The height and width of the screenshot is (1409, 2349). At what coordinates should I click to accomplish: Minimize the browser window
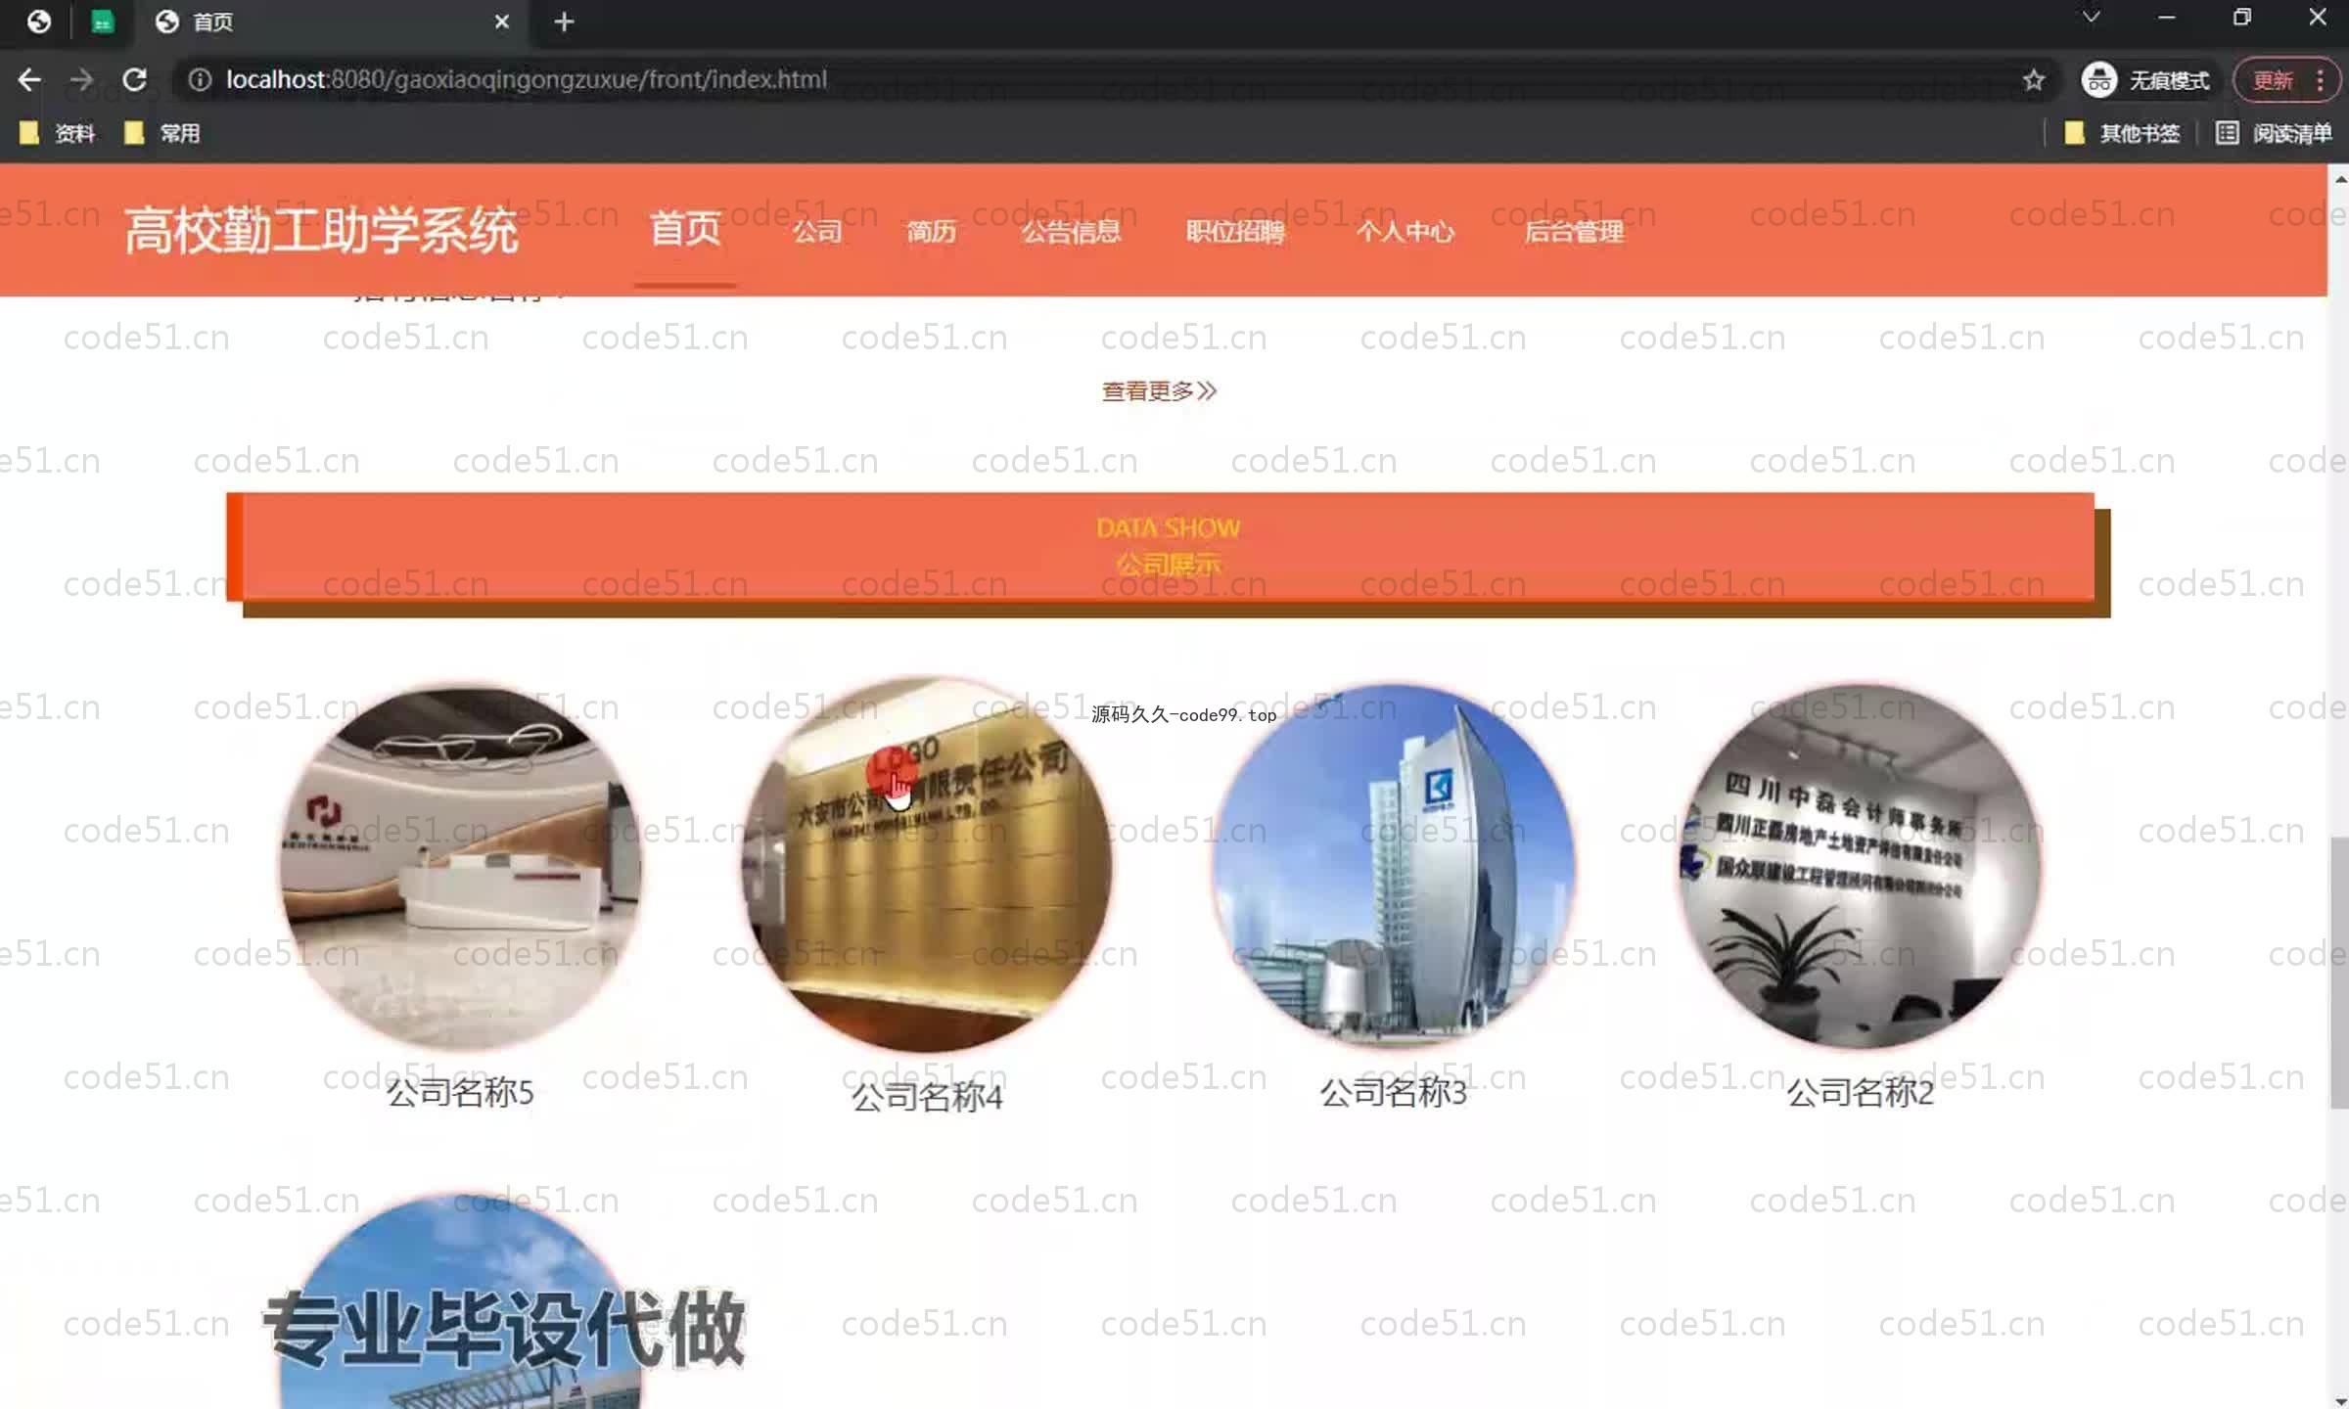point(2167,18)
